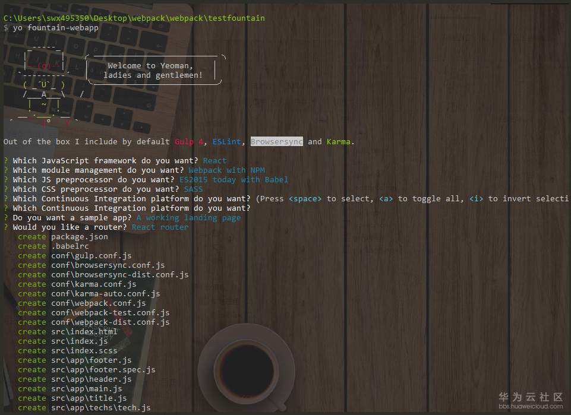Click 'conf\gulp.conf.js' line

pyautogui.click(x=92, y=256)
